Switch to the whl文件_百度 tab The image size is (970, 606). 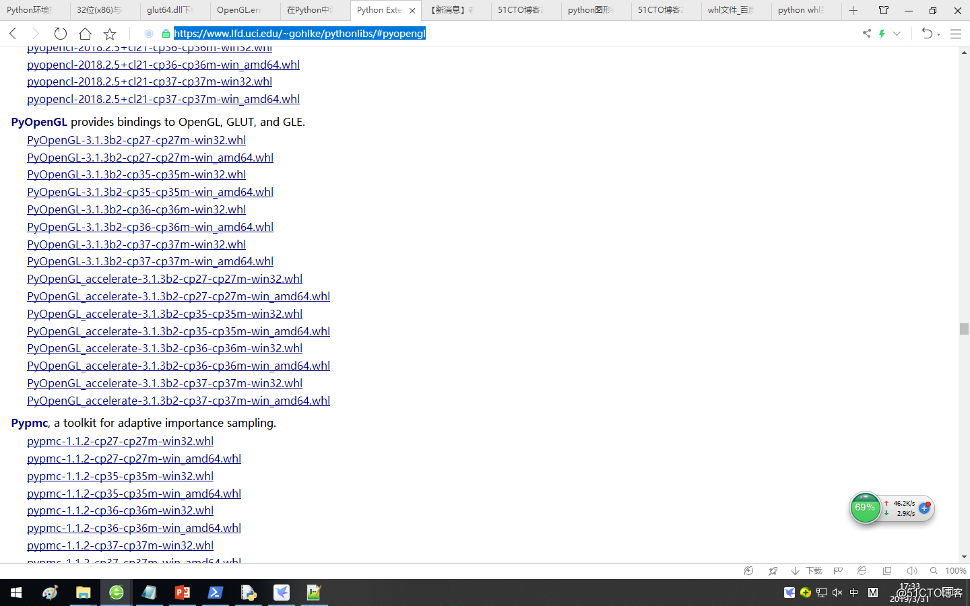[x=736, y=10]
